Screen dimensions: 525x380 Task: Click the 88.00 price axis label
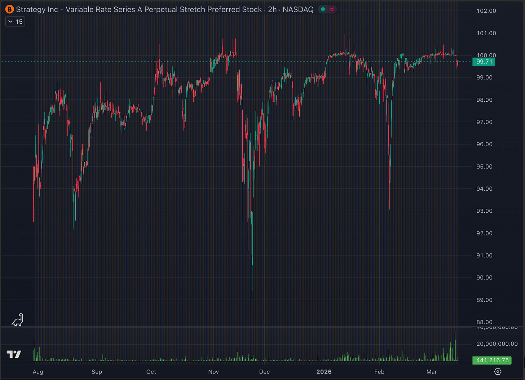(x=484, y=322)
